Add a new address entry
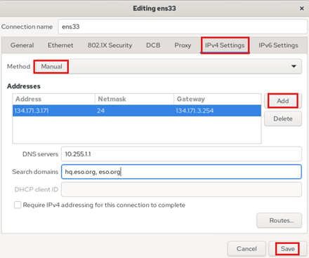Screen dimensions: 309x258 (283, 101)
